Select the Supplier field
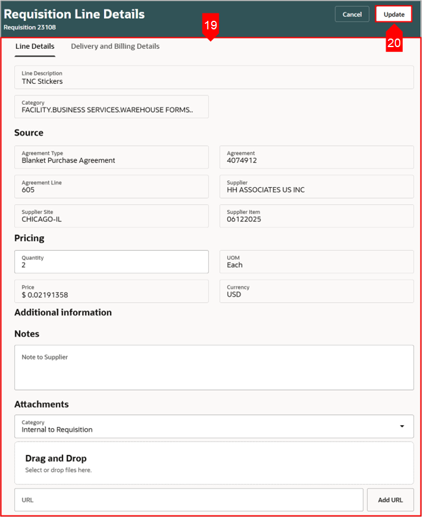 coord(316,187)
